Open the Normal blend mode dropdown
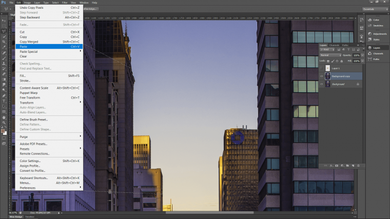Image resolution: width=390 pixels, height=219 pixels. pos(330,55)
